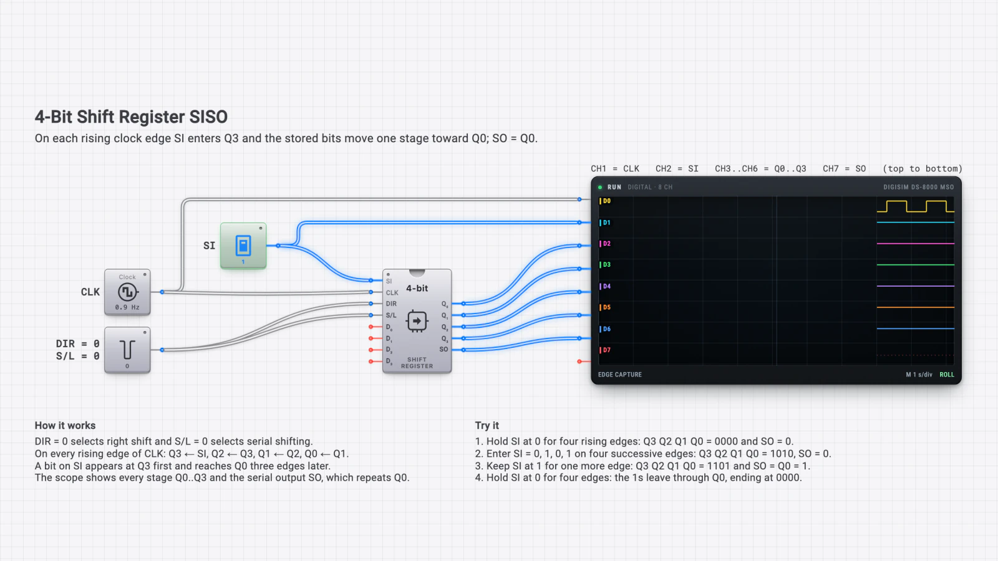
Task: Click the DIR = 0 label
Action: (78, 343)
